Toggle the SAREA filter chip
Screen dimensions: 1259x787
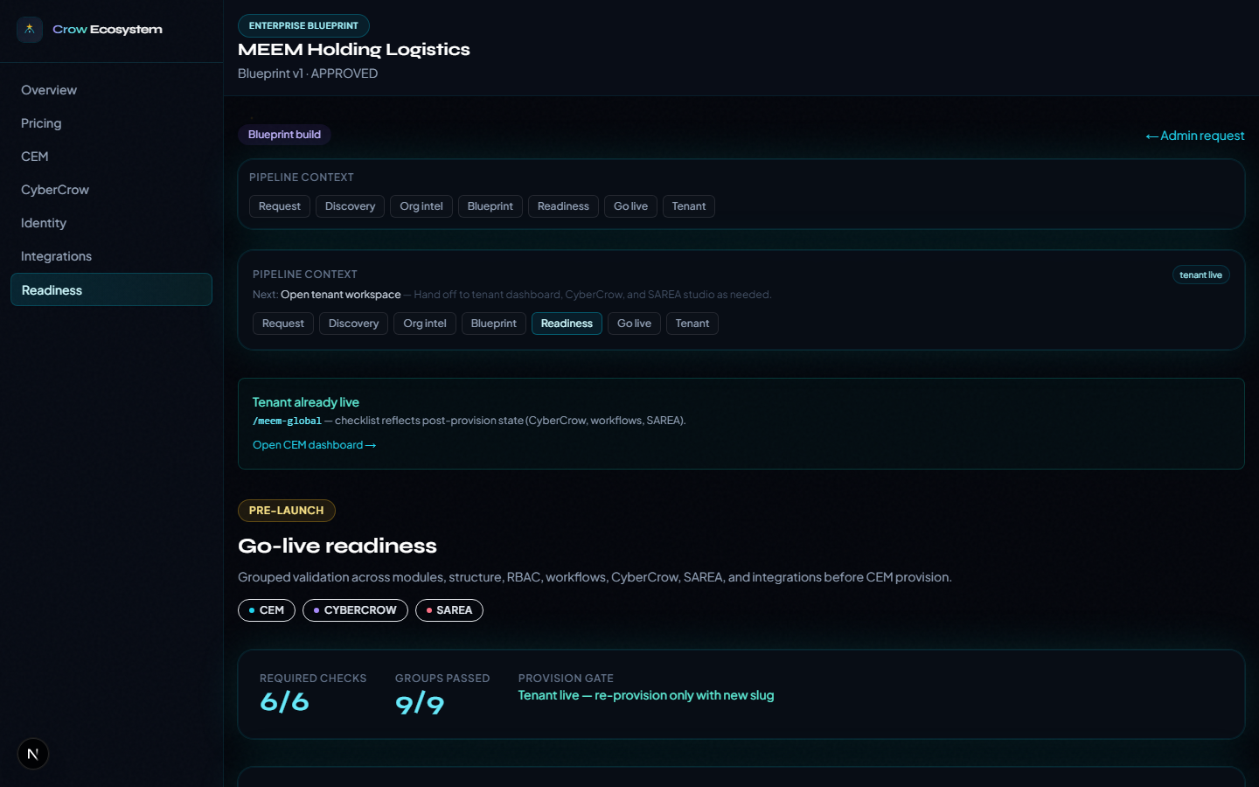pos(449,610)
